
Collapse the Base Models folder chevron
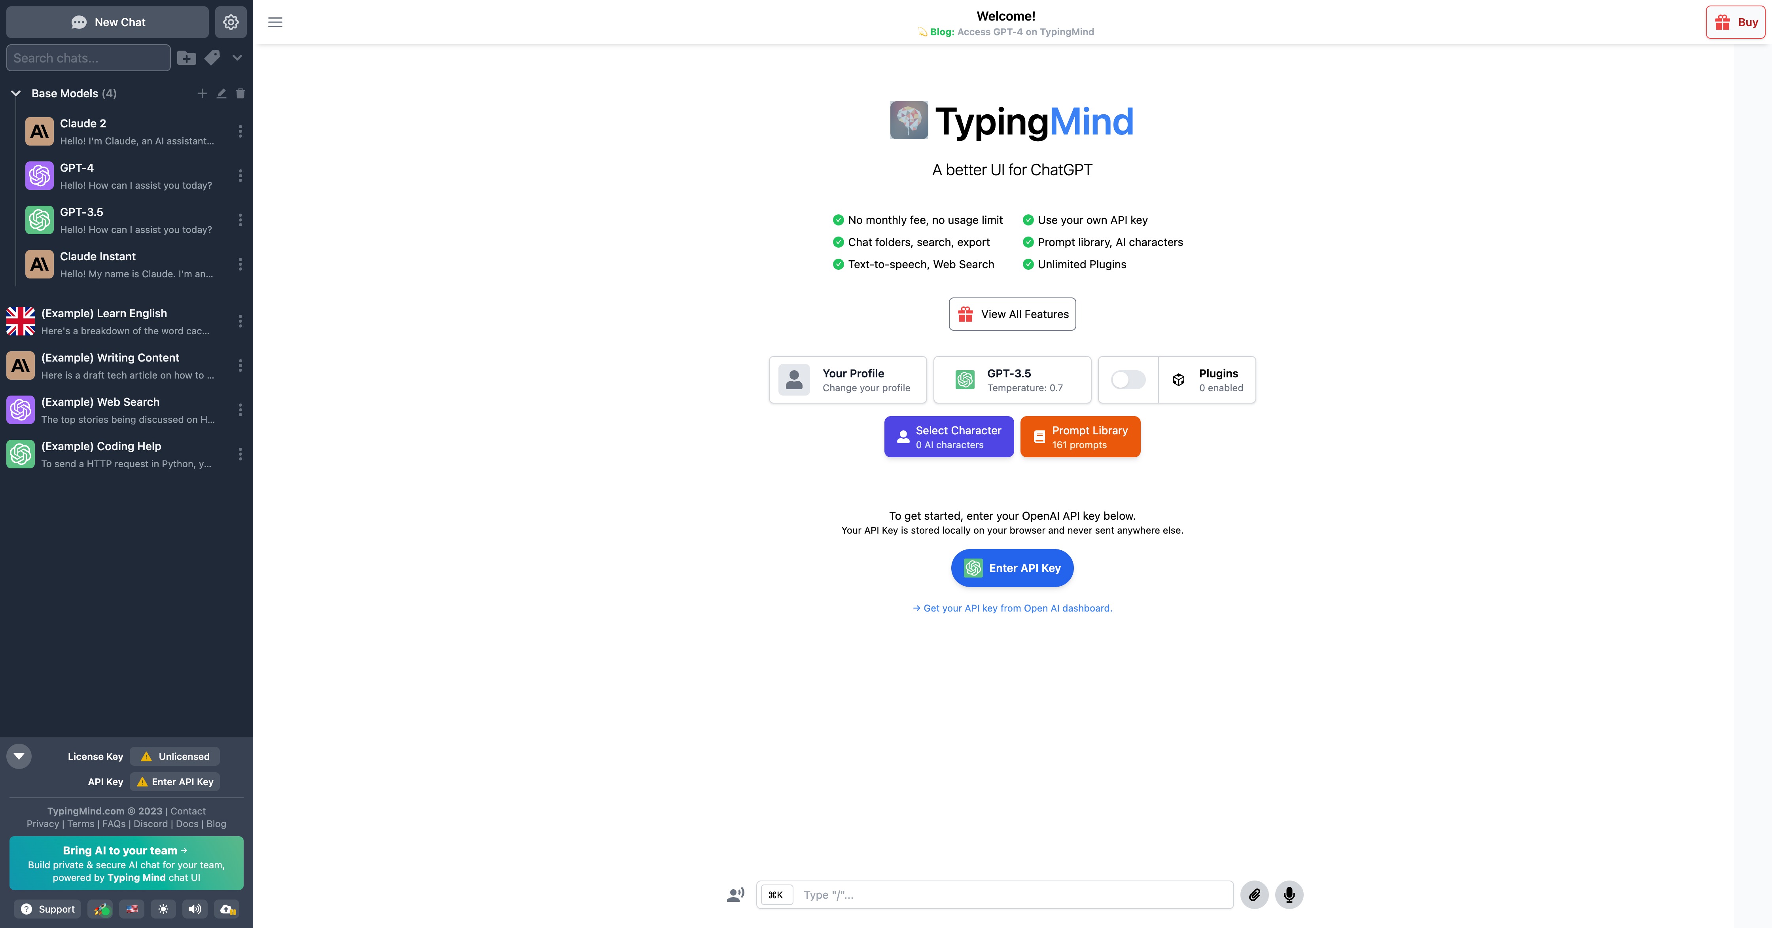coord(16,94)
